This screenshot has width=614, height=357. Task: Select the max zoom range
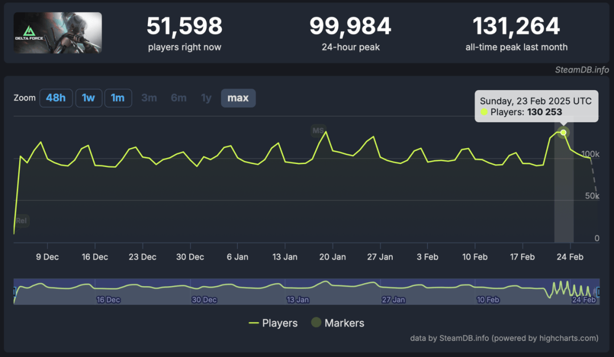pyautogui.click(x=238, y=98)
